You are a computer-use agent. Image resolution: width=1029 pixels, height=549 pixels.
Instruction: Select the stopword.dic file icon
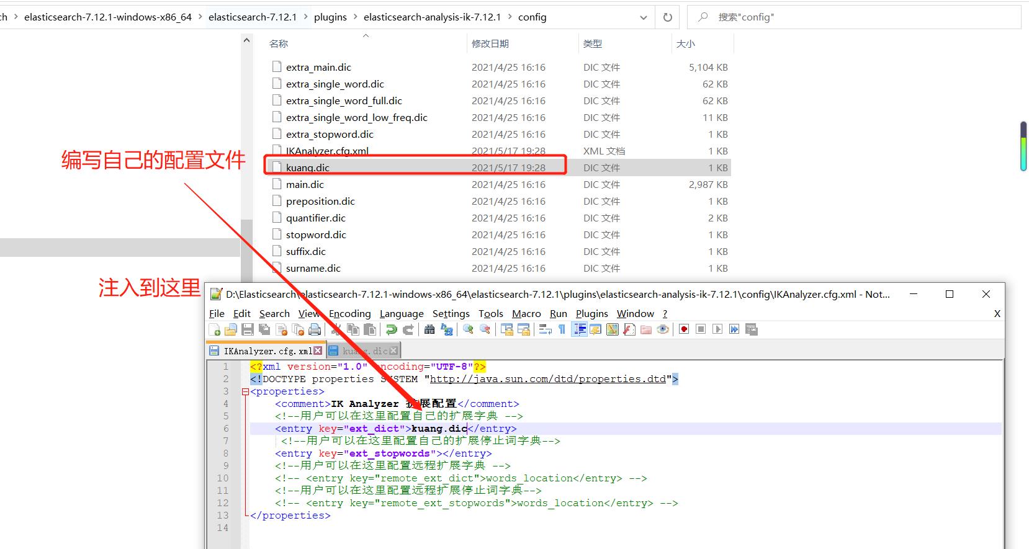pyautogui.click(x=277, y=234)
